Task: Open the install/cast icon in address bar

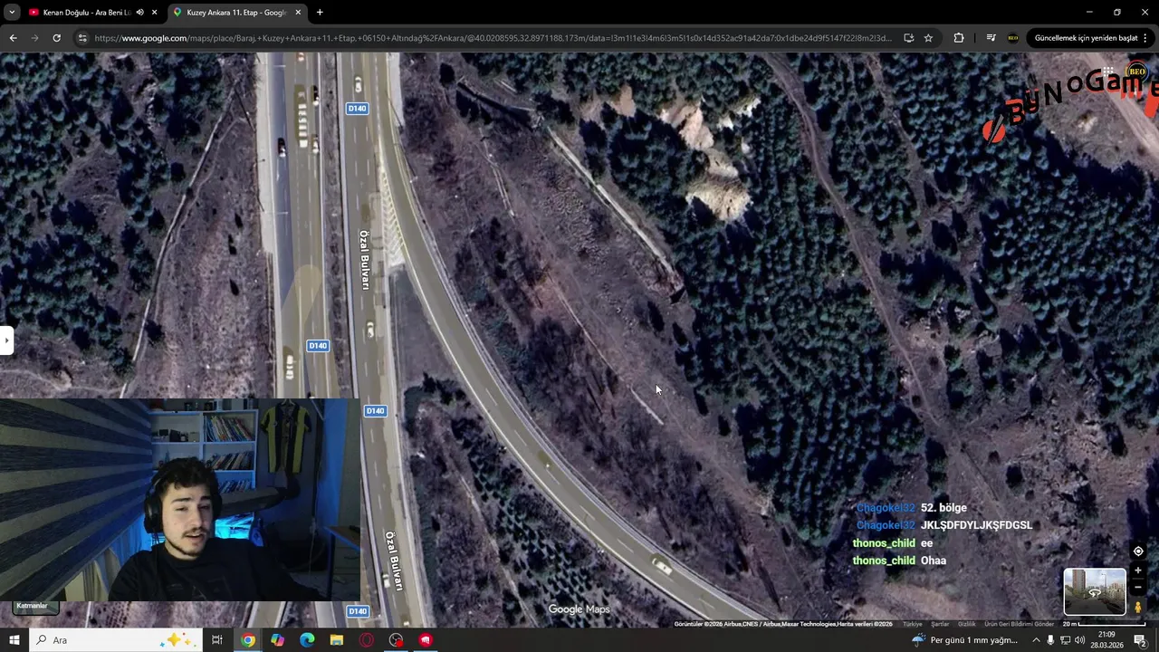Action: pos(909,38)
